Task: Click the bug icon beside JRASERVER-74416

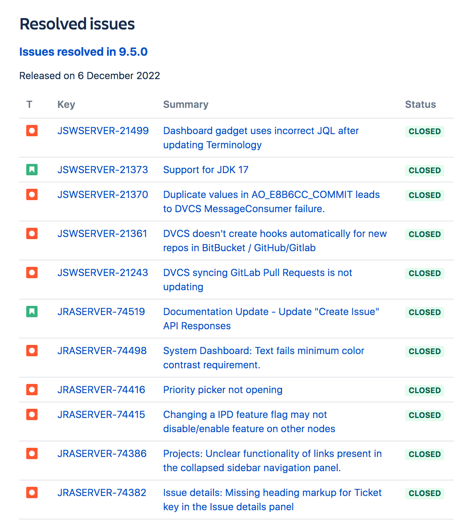Action: point(32,390)
